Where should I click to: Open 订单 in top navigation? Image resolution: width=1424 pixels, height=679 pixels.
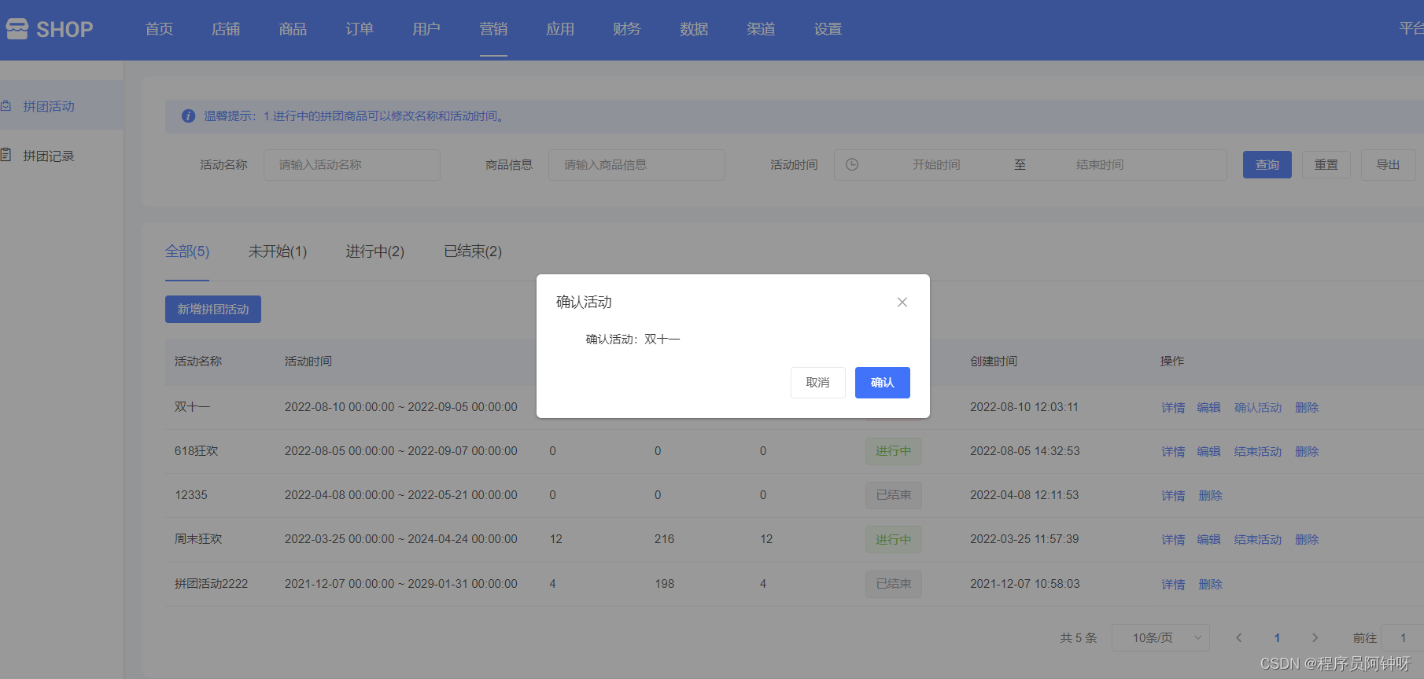point(360,29)
